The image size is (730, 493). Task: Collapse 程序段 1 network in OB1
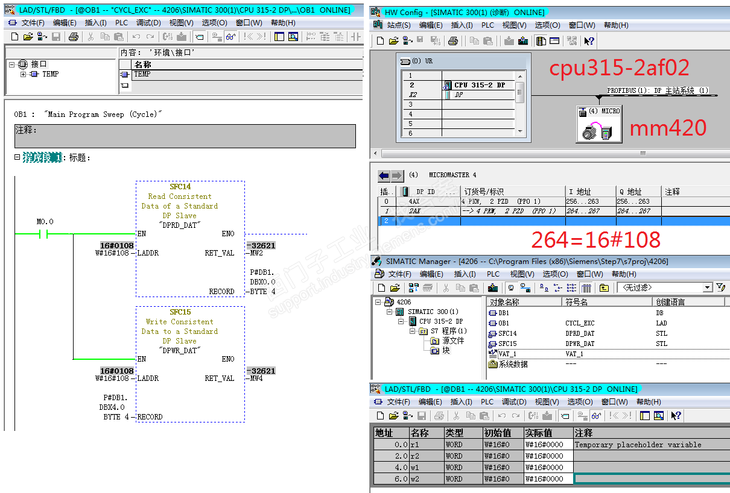click(x=17, y=157)
